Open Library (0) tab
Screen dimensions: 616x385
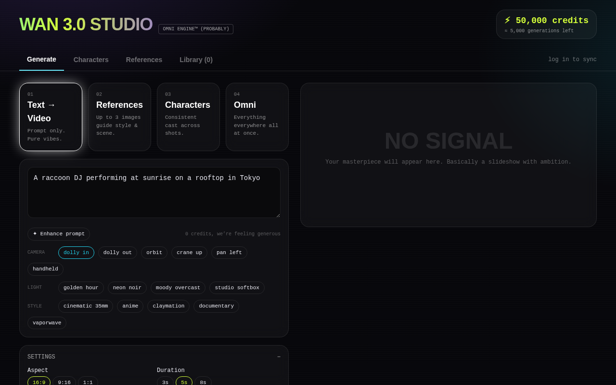pyautogui.click(x=196, y=60)
